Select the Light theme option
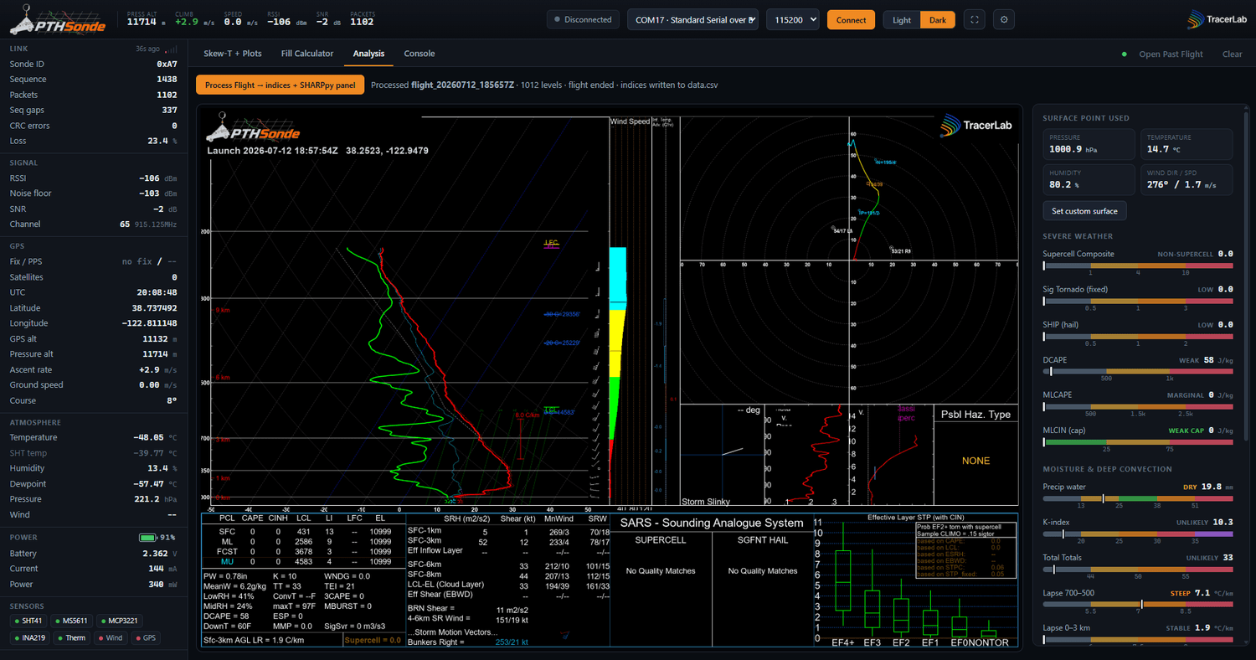Screen dimensions: 1256x660 tap(902, 20)
